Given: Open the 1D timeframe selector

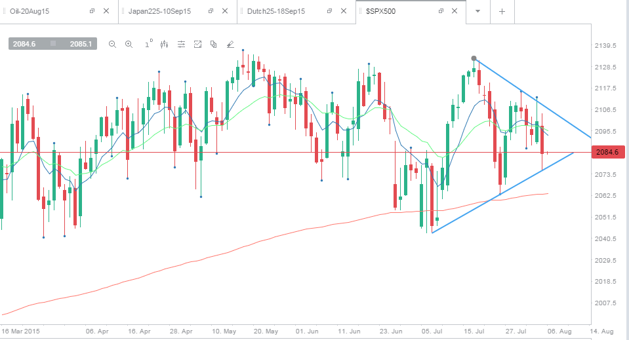Looking at the screenshot, I should 148,44.
